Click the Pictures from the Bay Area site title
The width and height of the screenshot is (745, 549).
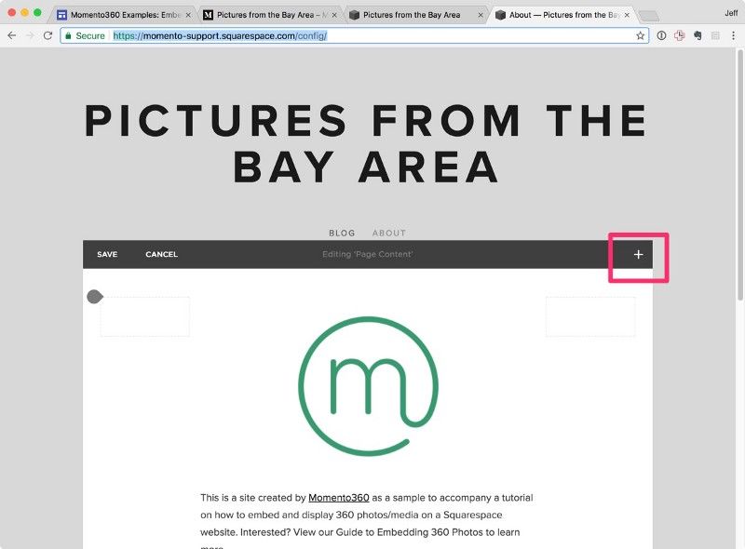point(366,144)
